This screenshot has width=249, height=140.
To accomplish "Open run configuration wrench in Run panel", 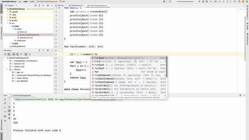I will click(5, 103).
